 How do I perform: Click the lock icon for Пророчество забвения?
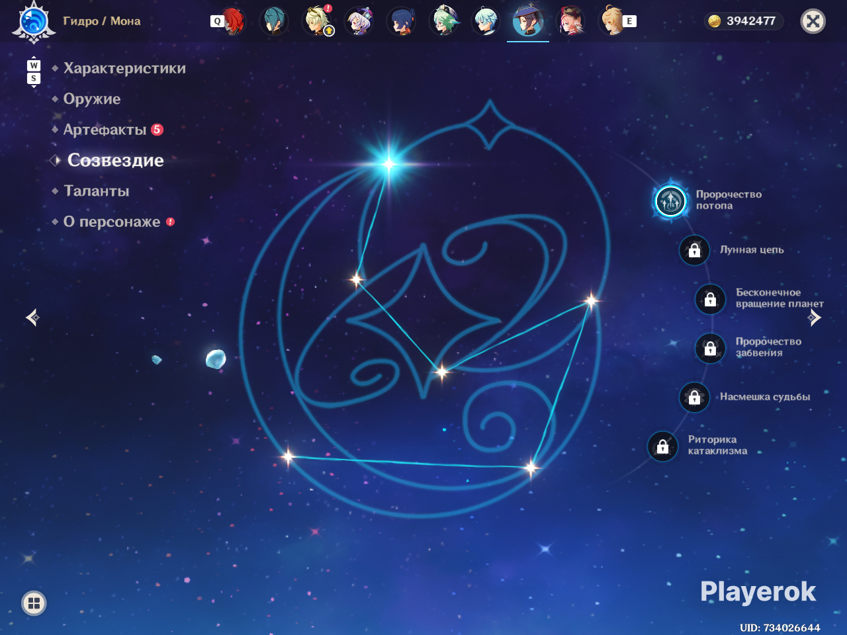710,348
